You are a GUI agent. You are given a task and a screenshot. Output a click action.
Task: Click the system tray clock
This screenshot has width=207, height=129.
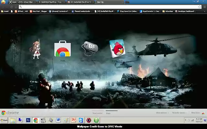click(199, 120)
